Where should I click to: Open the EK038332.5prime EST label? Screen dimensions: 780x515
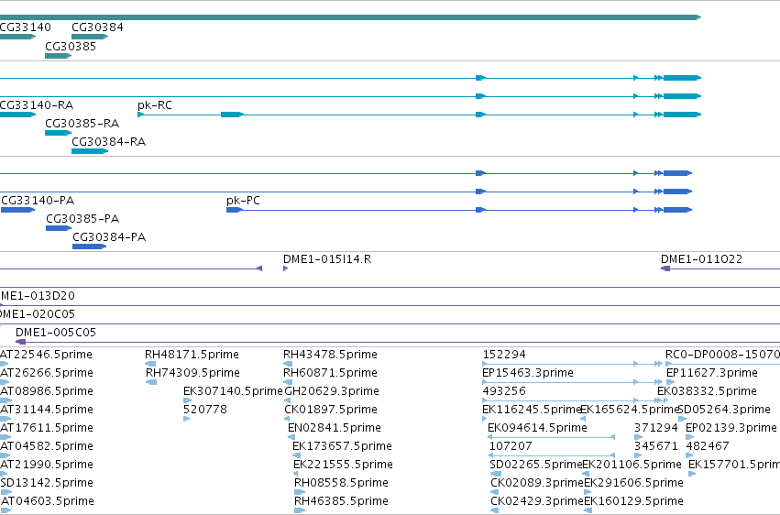click(x=707, y=391)
